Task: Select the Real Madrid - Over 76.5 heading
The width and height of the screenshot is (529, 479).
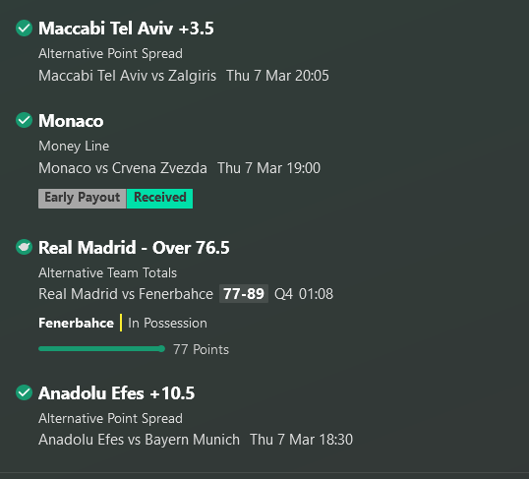Action: click(134, 248)
